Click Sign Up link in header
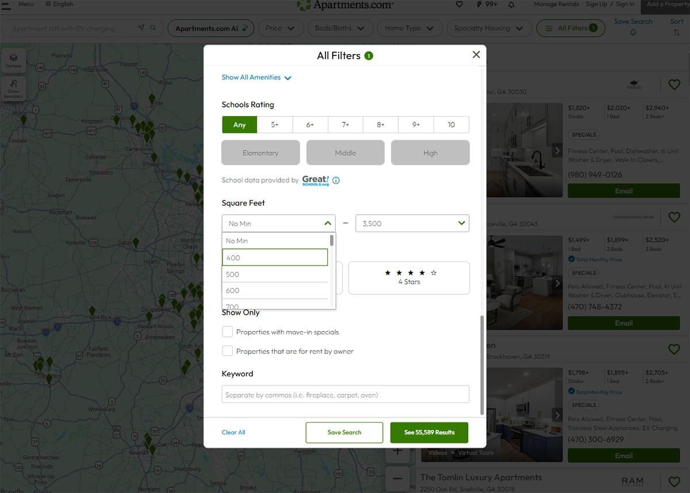690x493 pixels. 596,4
